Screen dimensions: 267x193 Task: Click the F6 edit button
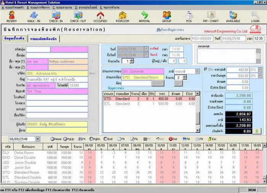coord(134,139)
